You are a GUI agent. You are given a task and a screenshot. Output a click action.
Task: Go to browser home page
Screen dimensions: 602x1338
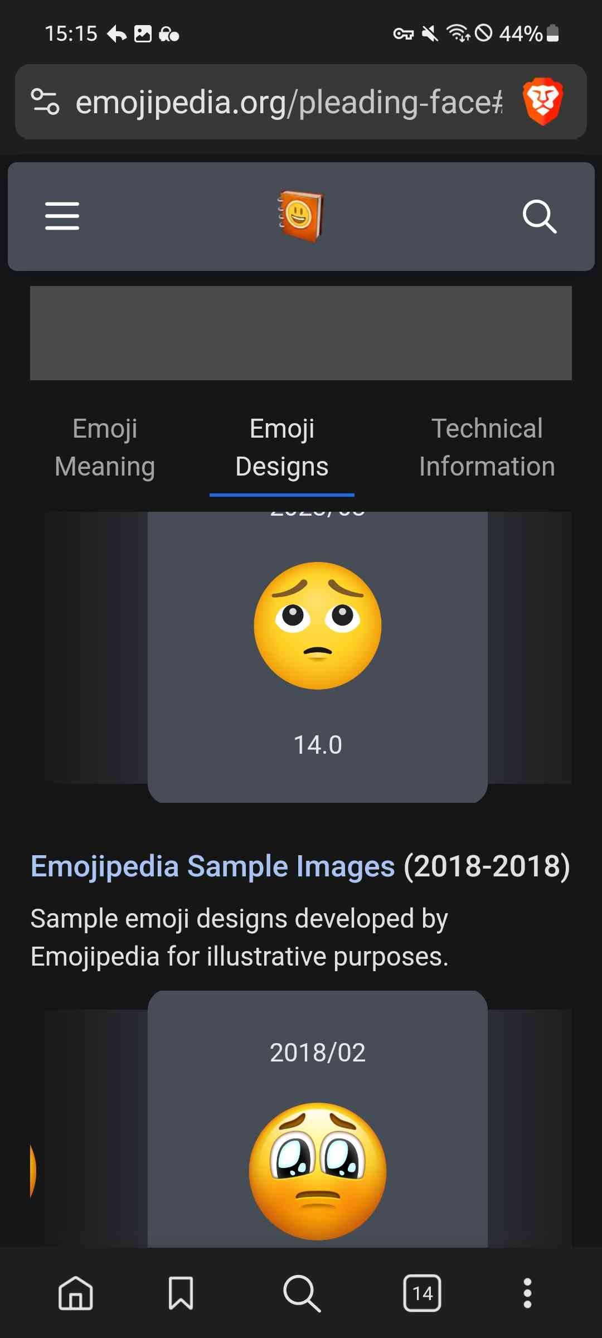[76, 1293]
